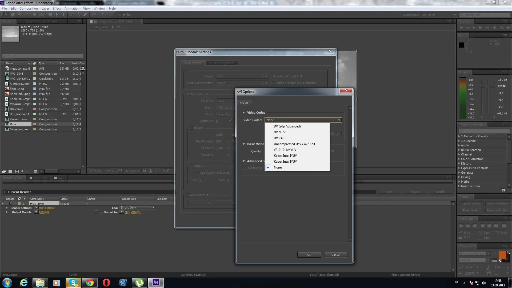Click MVI_2048.avi output destination link
Image resolution: width=512 pixels, height=288 pixels.
(x=133, y=212)
